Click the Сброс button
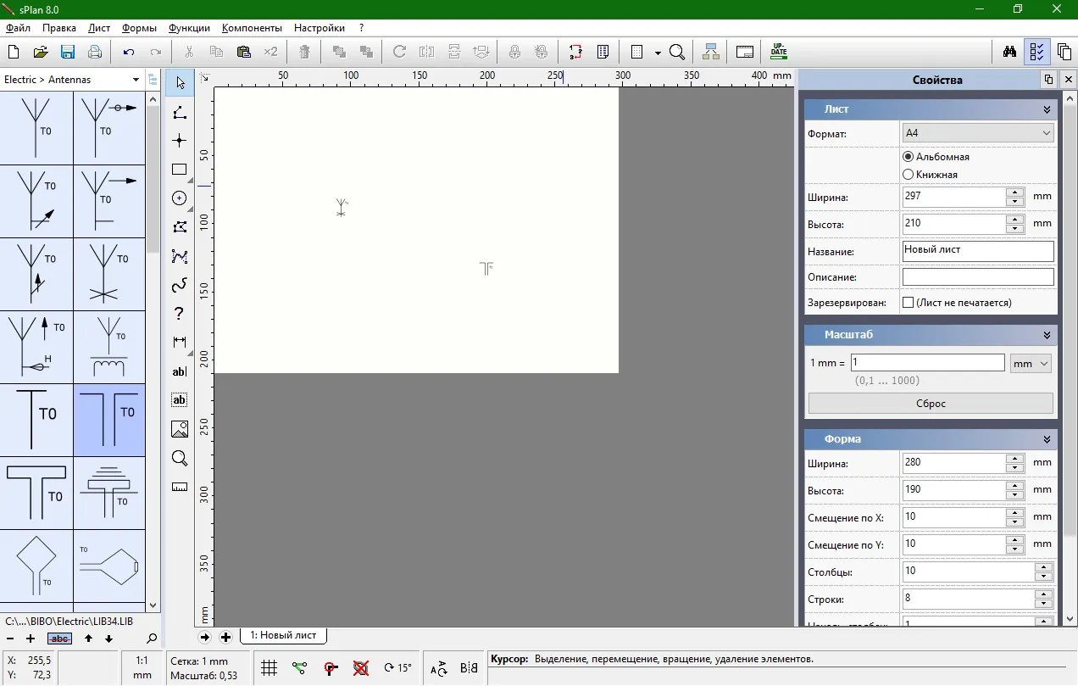Image resolution: width=1078 pixels, height=686 pixels. [x=931, y=404]
